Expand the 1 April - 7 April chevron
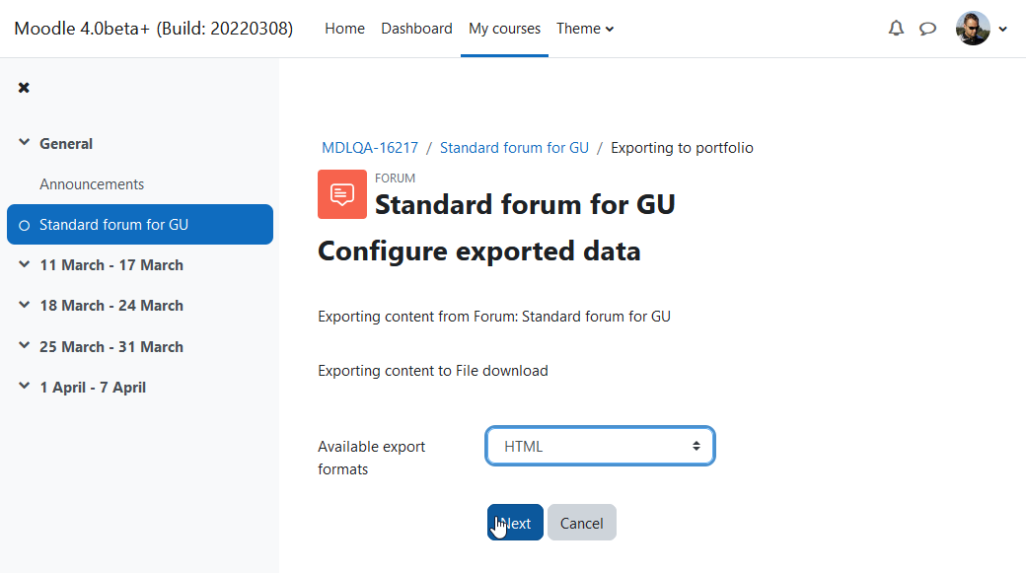 pos(25,386)
